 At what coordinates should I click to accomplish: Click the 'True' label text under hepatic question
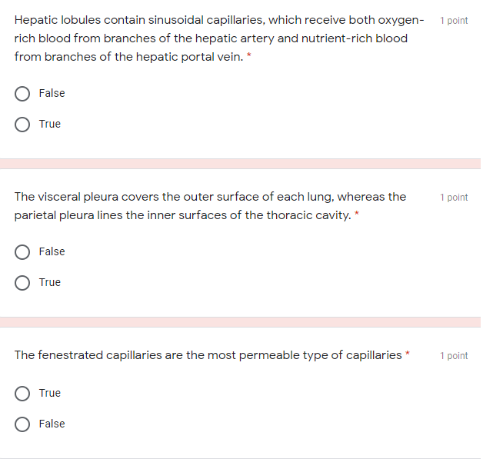(49, 124)
